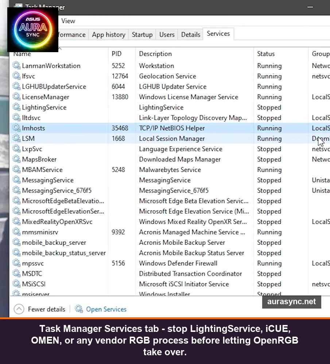The image size is (330, 364).
Task: Click the Open Services link
Action: [x=106, y=309]
